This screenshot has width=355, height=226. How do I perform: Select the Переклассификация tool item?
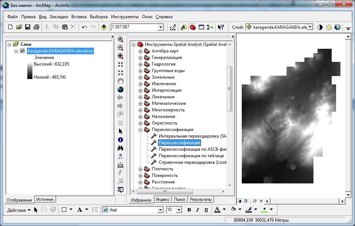click(180, 143)
